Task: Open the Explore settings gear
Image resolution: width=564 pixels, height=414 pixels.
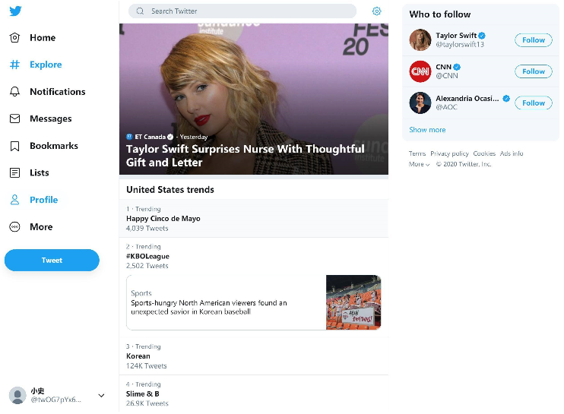Action: point(376,11)
